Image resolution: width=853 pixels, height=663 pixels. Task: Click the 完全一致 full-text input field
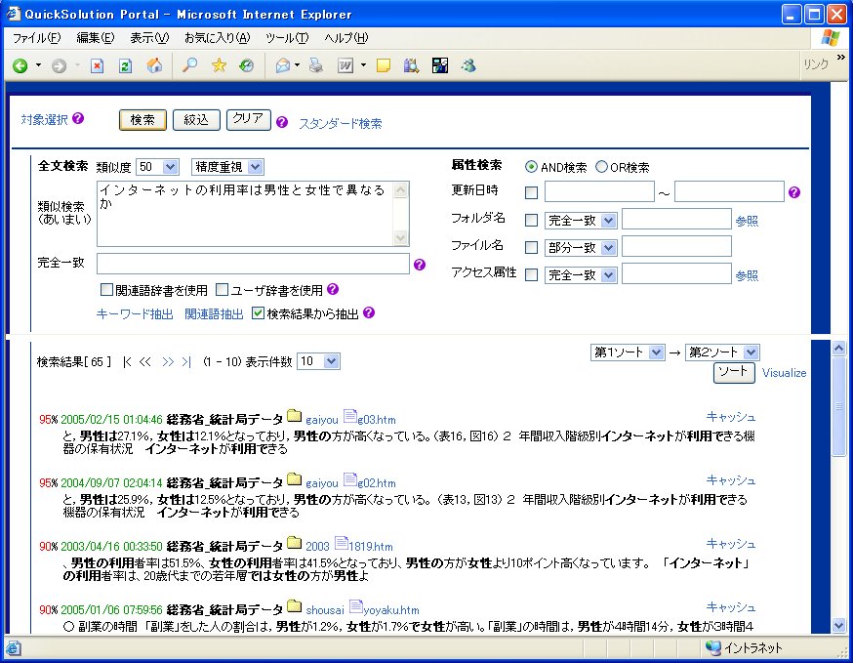pos(253,264)
